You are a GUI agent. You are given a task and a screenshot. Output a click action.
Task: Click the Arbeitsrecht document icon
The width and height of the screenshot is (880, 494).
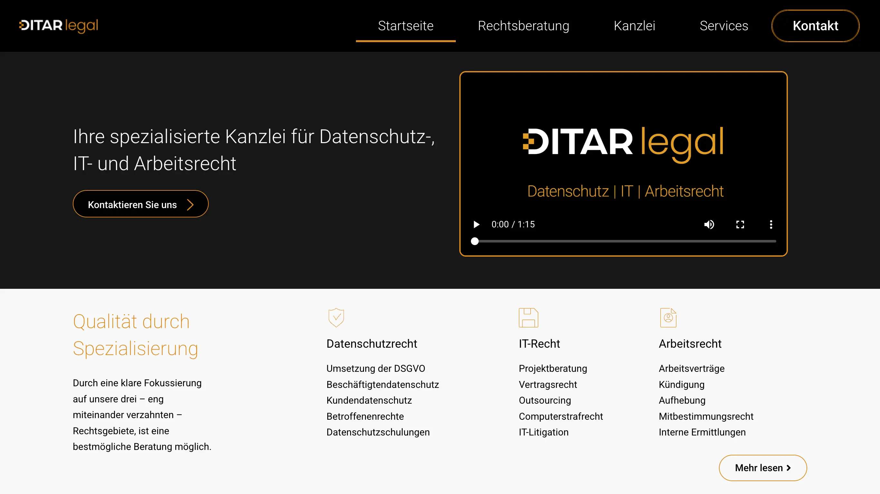click(x=668, y=318)
